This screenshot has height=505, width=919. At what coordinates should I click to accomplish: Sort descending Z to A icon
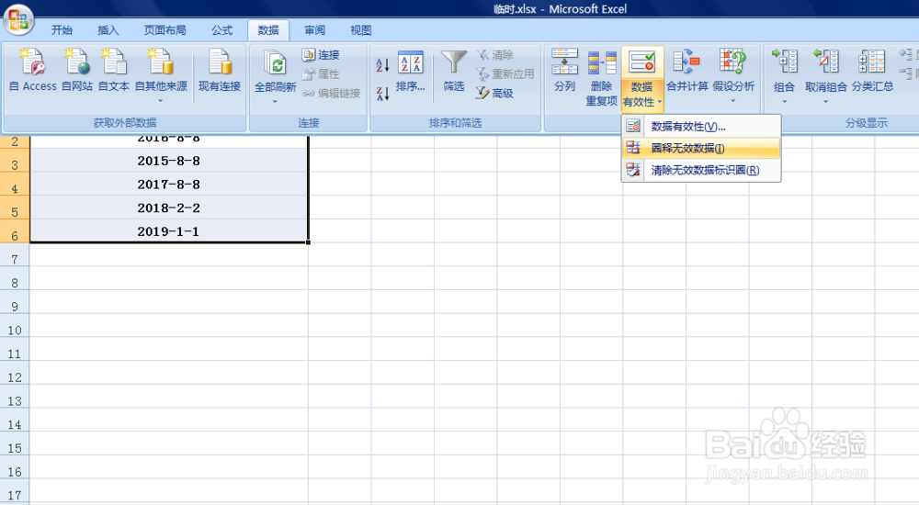pyautogui.click(x=382, y=93)
